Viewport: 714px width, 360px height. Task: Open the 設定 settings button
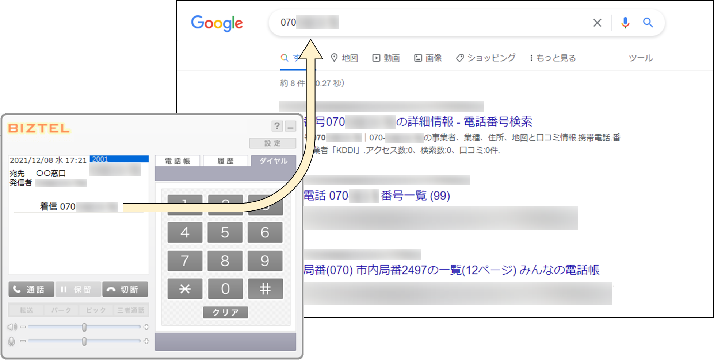272,143
